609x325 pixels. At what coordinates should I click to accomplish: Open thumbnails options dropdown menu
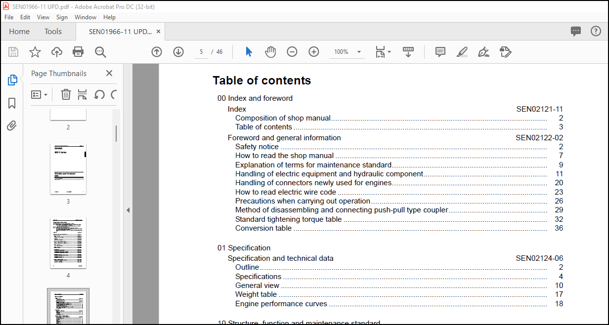tap(39, 94)
